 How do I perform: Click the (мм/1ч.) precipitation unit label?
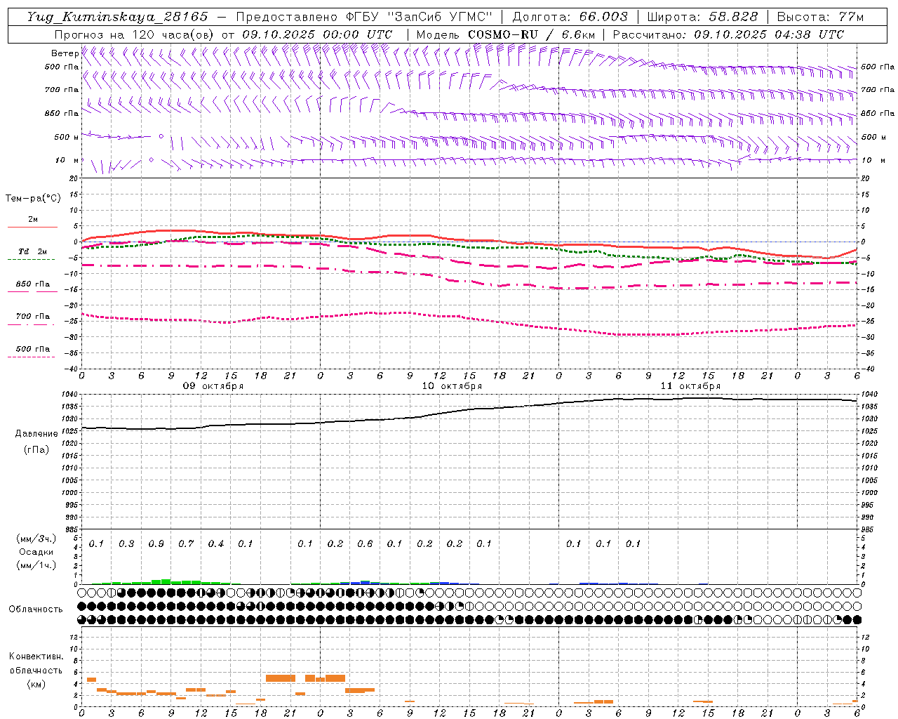(x=36, y=565)
